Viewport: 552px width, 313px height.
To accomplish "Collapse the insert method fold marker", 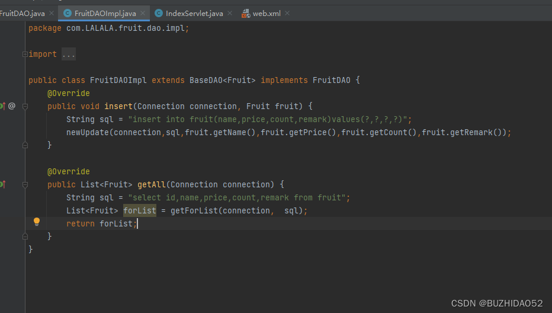I will tap(25, 106).
